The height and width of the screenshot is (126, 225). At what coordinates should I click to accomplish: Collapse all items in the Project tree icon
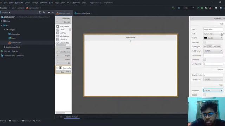tap(44, 12)
